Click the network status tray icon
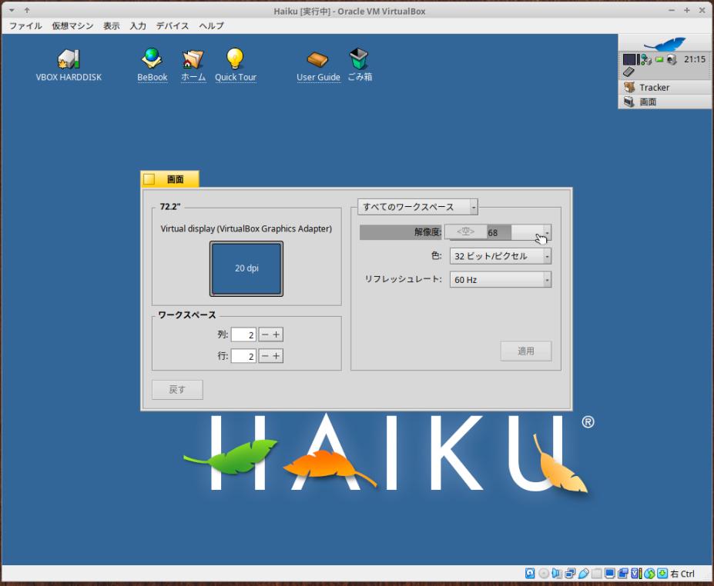The width and height of the screenshot is (714, 586). pos(647,59)
